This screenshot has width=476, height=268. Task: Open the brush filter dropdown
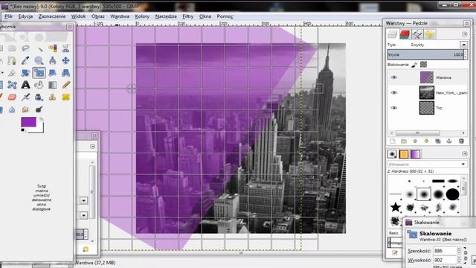[463, 164]
